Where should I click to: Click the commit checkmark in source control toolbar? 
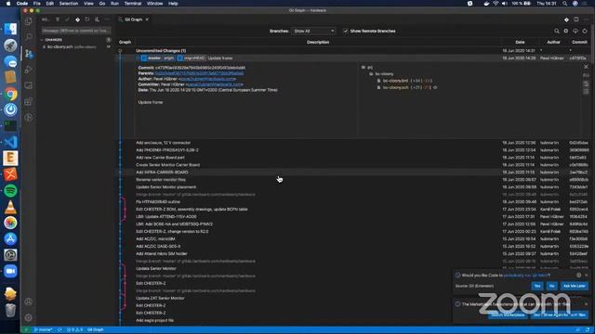pos(67,19)
